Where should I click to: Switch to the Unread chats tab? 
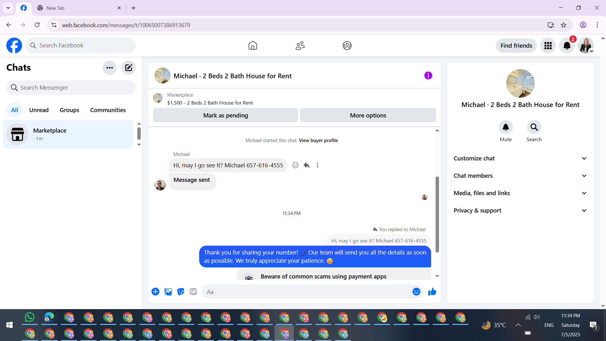(39, 110)
